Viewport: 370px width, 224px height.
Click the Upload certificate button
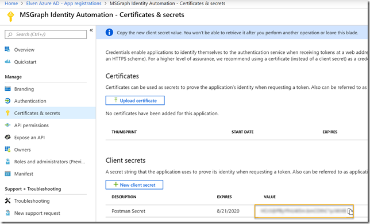(135, 100)
